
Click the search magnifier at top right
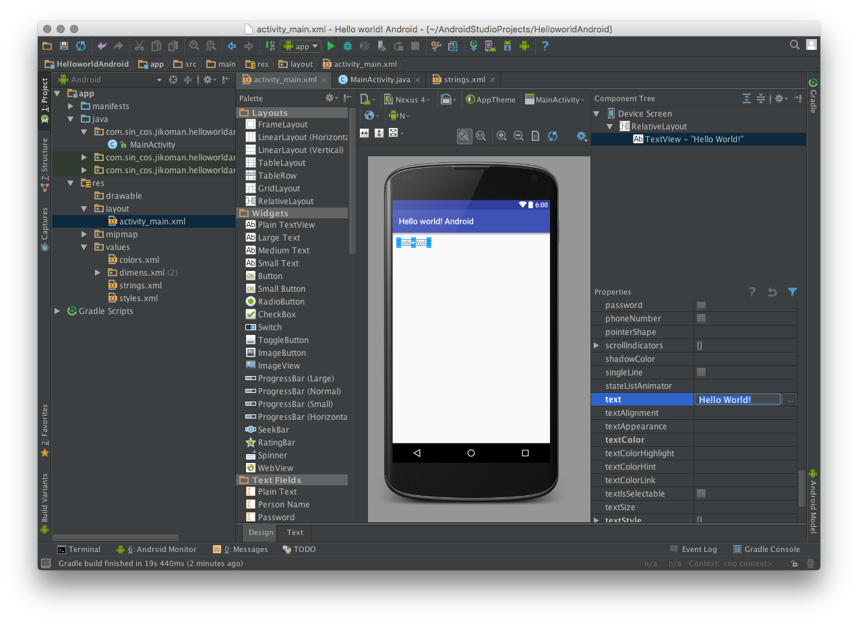point(795,45)
